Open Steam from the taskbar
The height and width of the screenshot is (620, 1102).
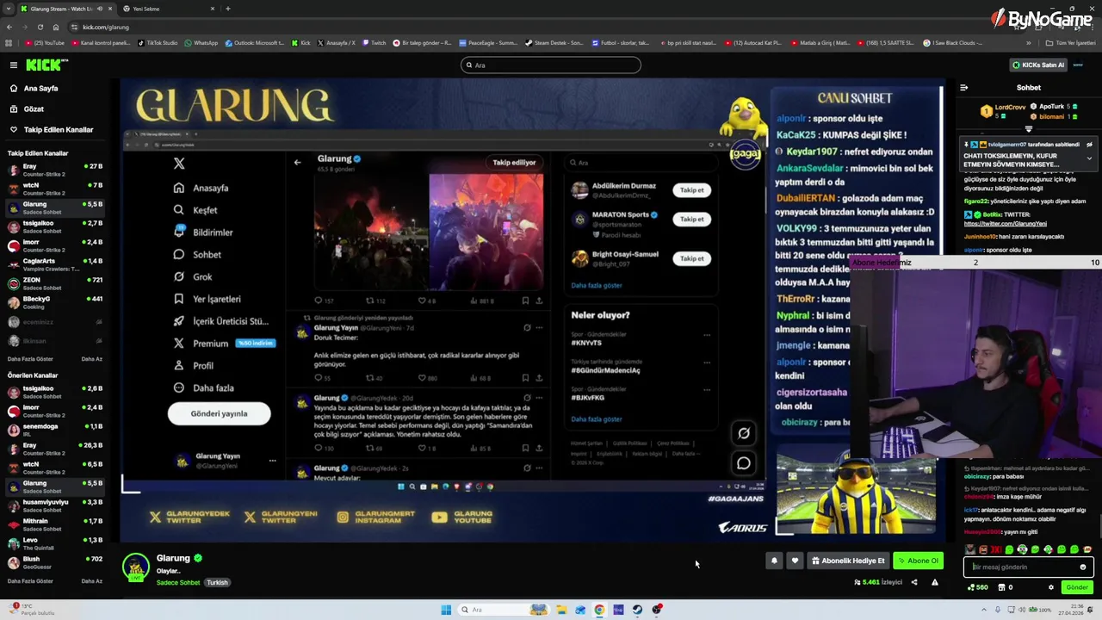click(x=637, y=610)
